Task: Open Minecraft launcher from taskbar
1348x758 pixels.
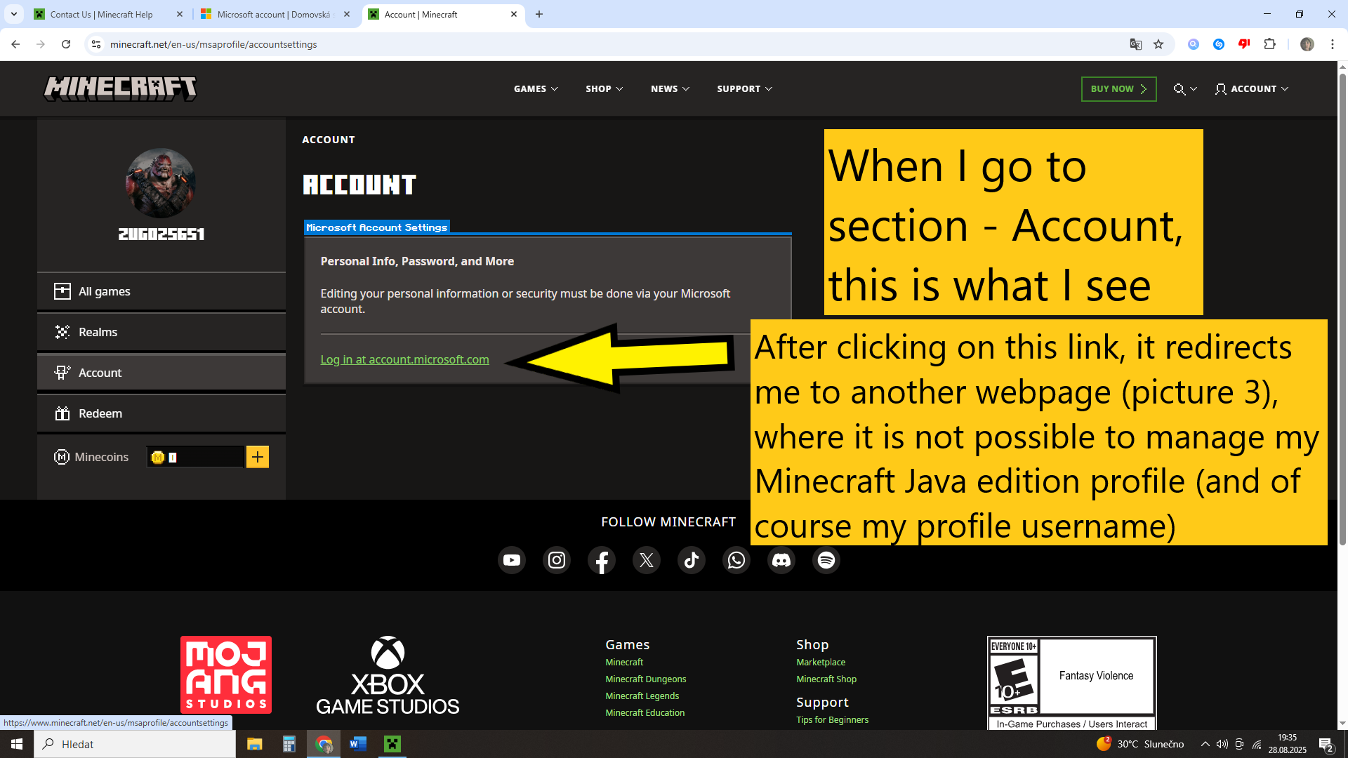Action: click(x=392, y=744)
